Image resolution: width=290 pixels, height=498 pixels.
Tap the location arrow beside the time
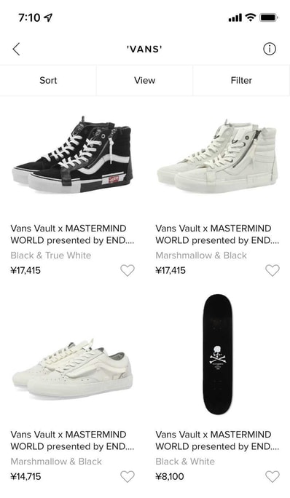point(48,17)
